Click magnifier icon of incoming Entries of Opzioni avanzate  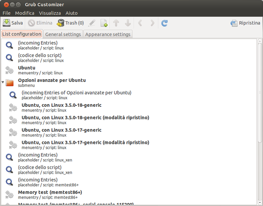coord(13,95)
